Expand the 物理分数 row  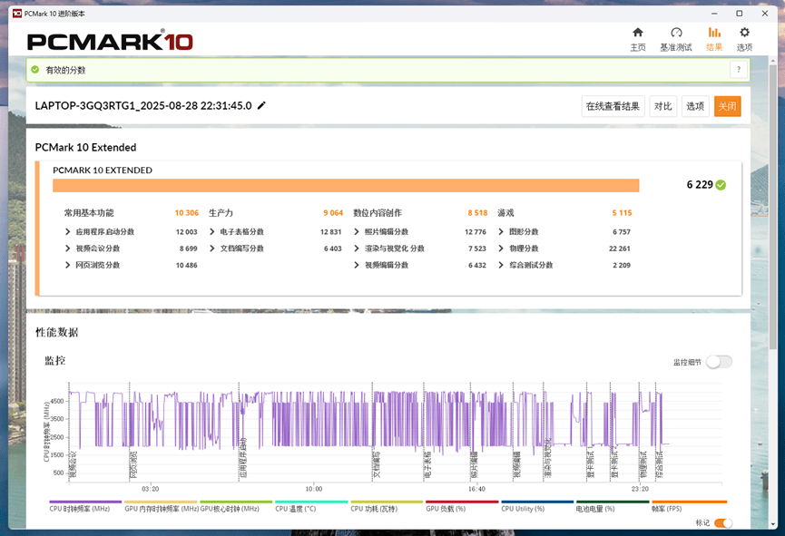(501, 249)
